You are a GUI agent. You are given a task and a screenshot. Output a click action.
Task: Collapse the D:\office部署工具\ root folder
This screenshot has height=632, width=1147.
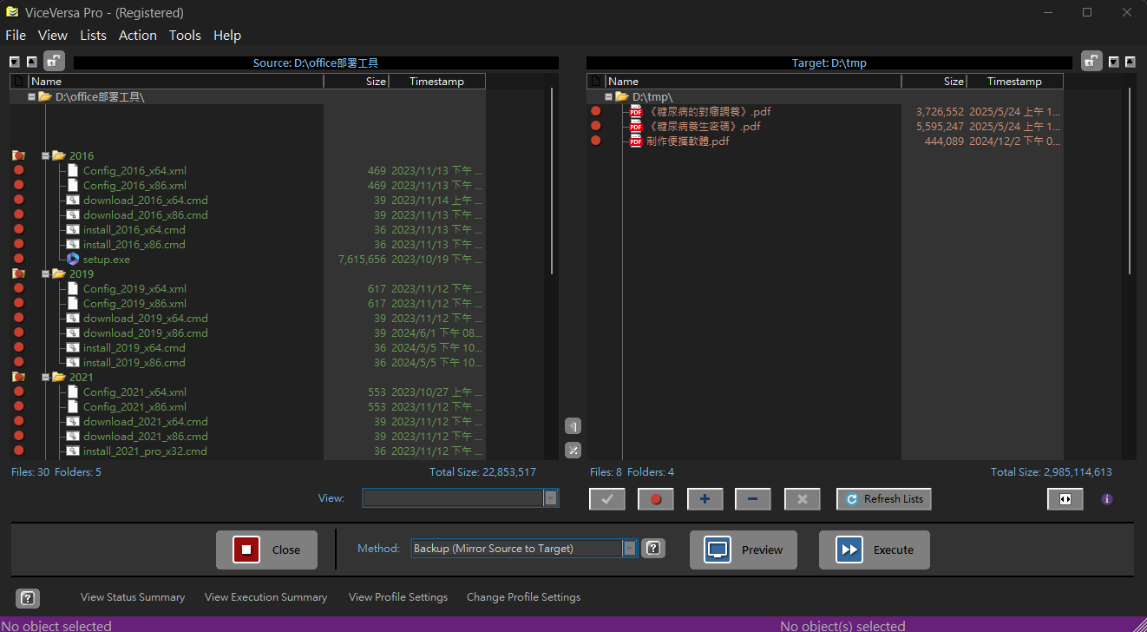[x=31, y=96]
